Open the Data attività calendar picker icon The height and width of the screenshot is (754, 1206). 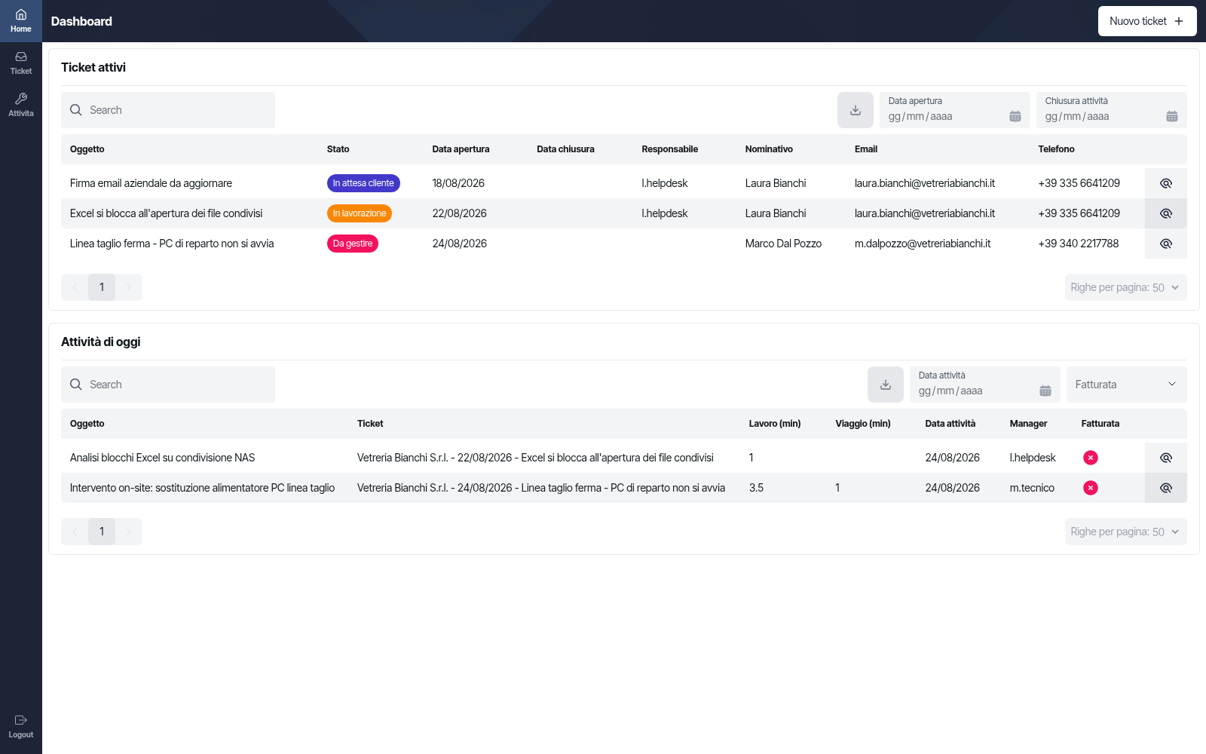(1045, 391)
